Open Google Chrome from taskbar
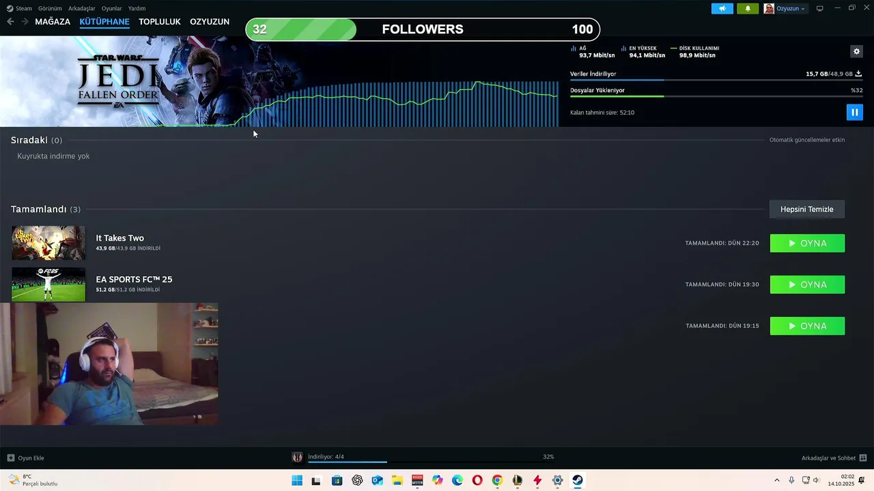 click(x=497, y=481)
